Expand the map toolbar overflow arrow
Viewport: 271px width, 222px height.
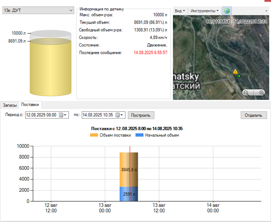tap(266, 11)
